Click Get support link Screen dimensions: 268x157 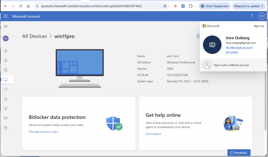pyautogui.click(x=153, y=134)
